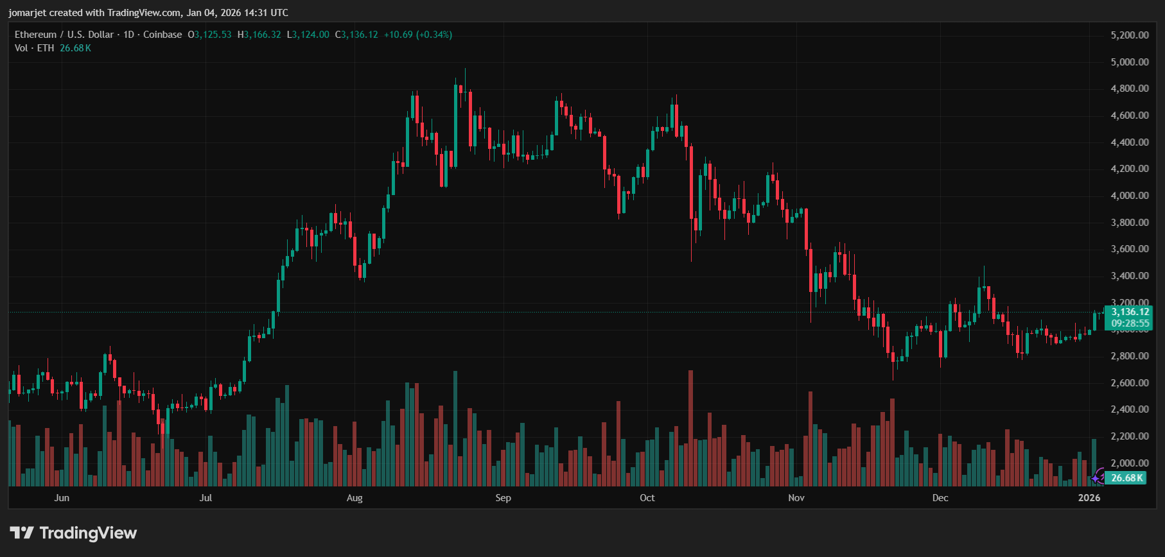Click the high price H3,166.32 value
1165x557 pixels.
(x=259, y=35)
